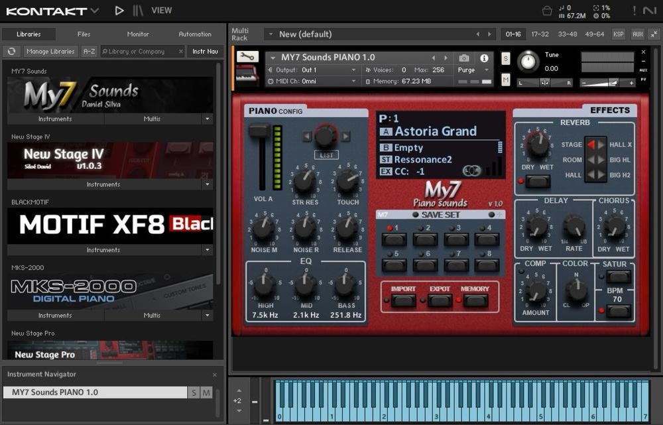This screenshot has width=663, height=425.
Task: Clear the library search field
Action: pyautogui.click(x=180, y=51)
